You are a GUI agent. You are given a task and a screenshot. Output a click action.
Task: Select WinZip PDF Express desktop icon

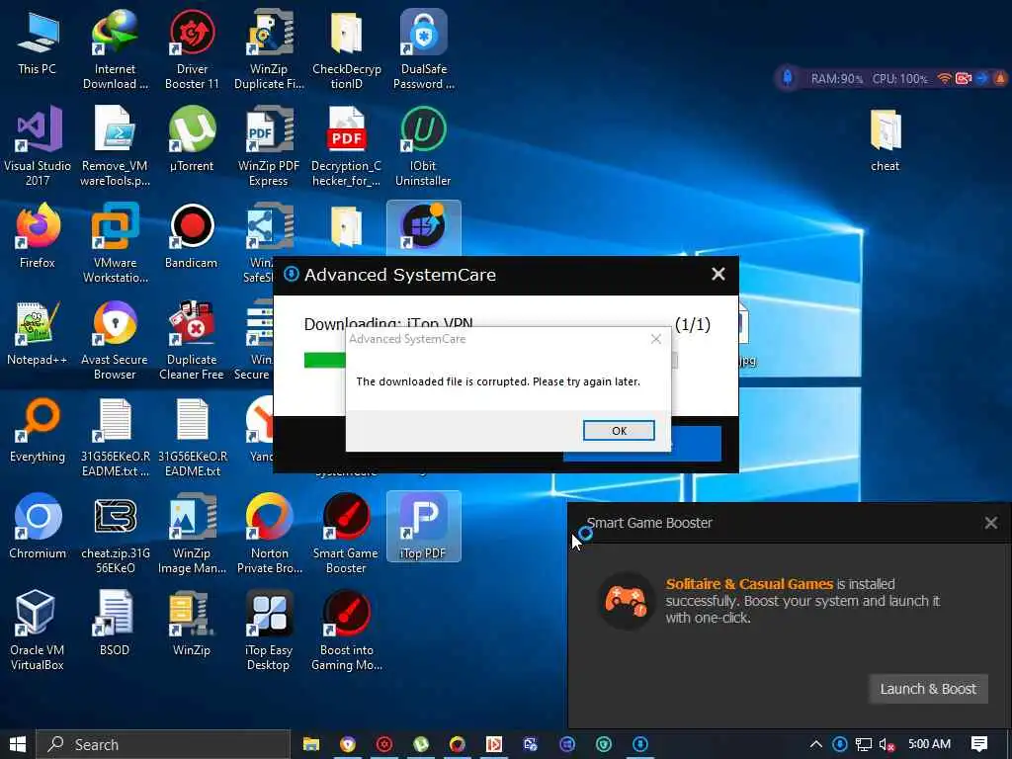coord(269,146)
